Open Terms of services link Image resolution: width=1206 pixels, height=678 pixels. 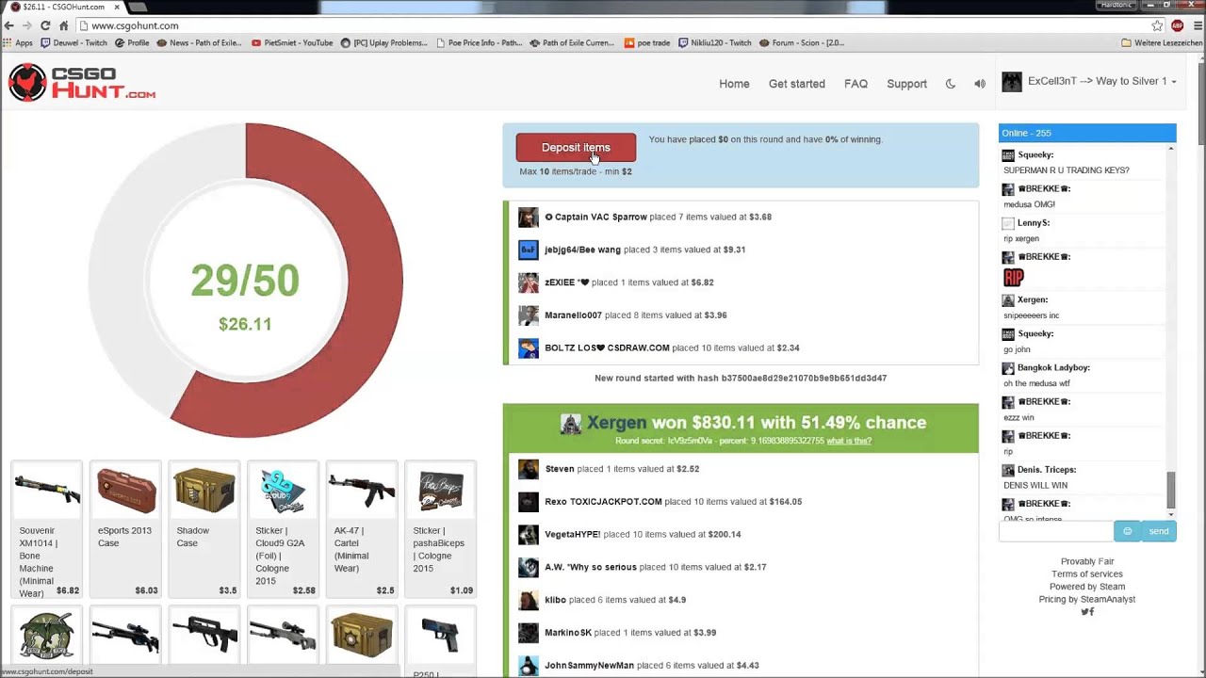[1087, 573]
